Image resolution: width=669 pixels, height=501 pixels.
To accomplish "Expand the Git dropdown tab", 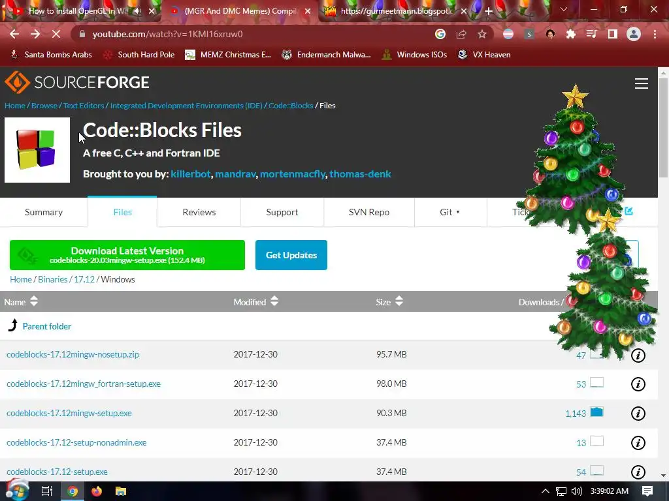I will tap(450, 212).
